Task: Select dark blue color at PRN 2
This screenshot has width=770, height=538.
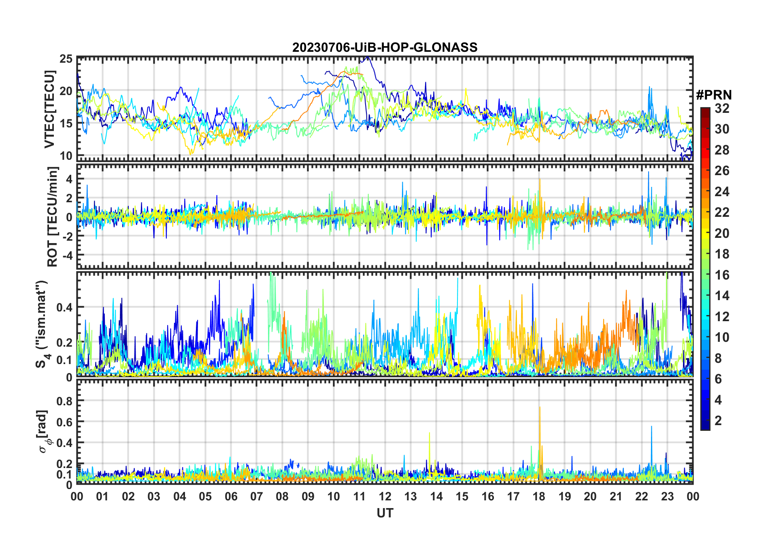Action: pos(705,421)
